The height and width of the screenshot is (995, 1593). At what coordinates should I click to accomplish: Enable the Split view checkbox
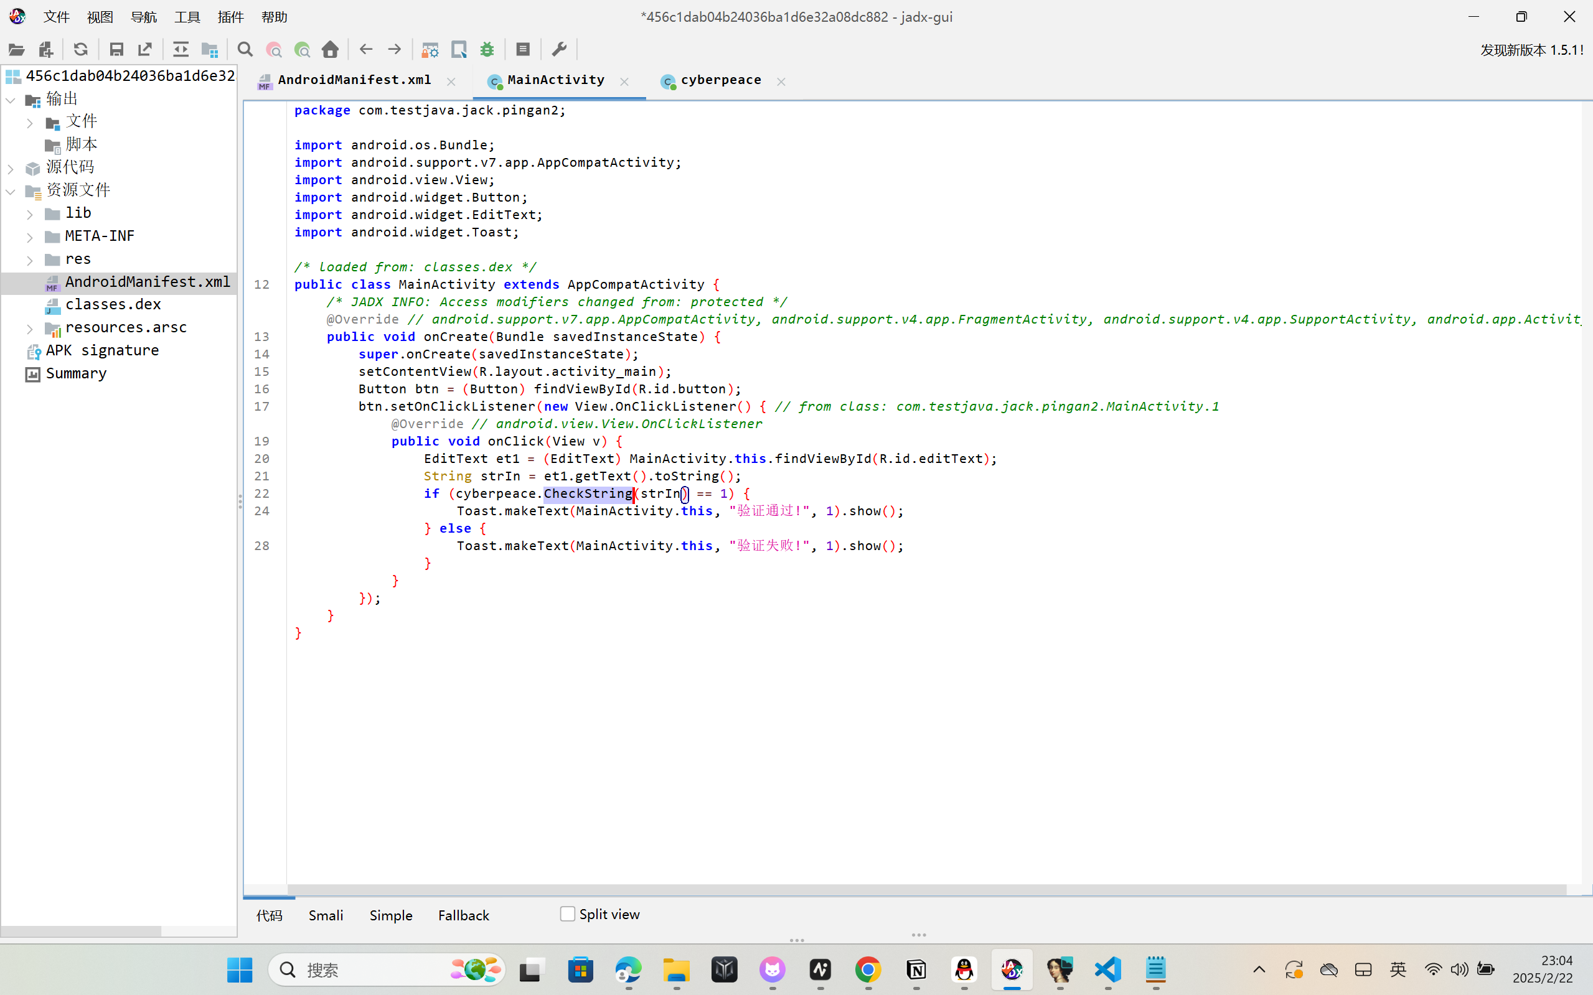568,914
